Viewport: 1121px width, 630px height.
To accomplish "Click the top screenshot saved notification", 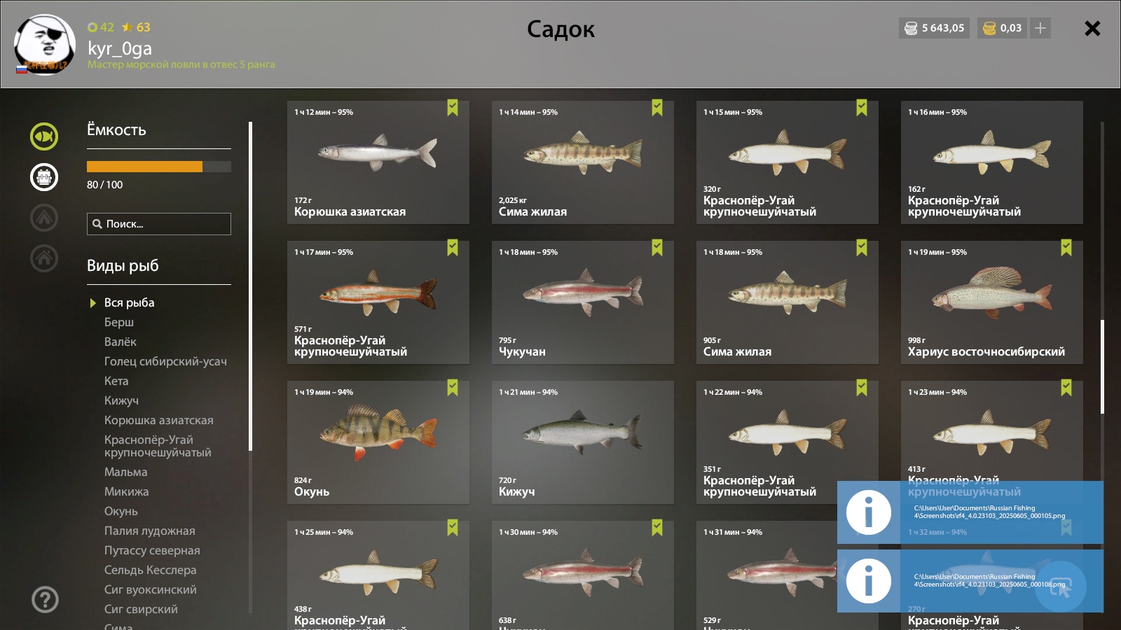I will point(970,512).
